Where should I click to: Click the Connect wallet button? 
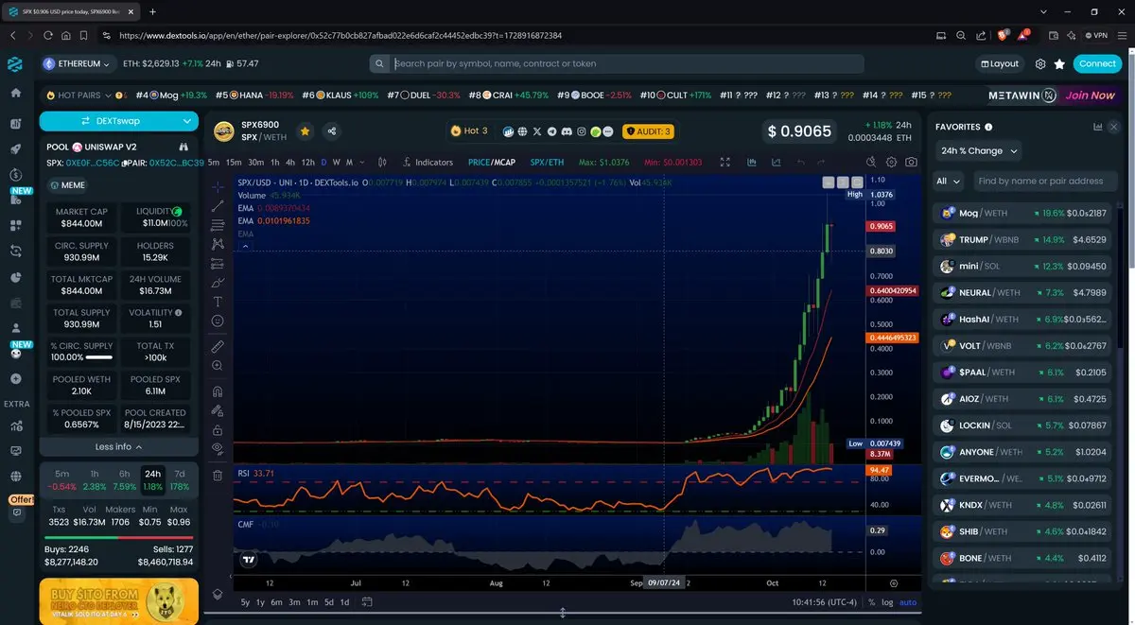click(x=1097, y=64)
